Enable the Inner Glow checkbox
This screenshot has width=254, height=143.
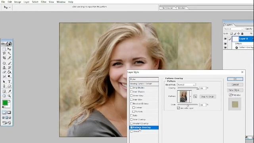(x=131, y=100)
